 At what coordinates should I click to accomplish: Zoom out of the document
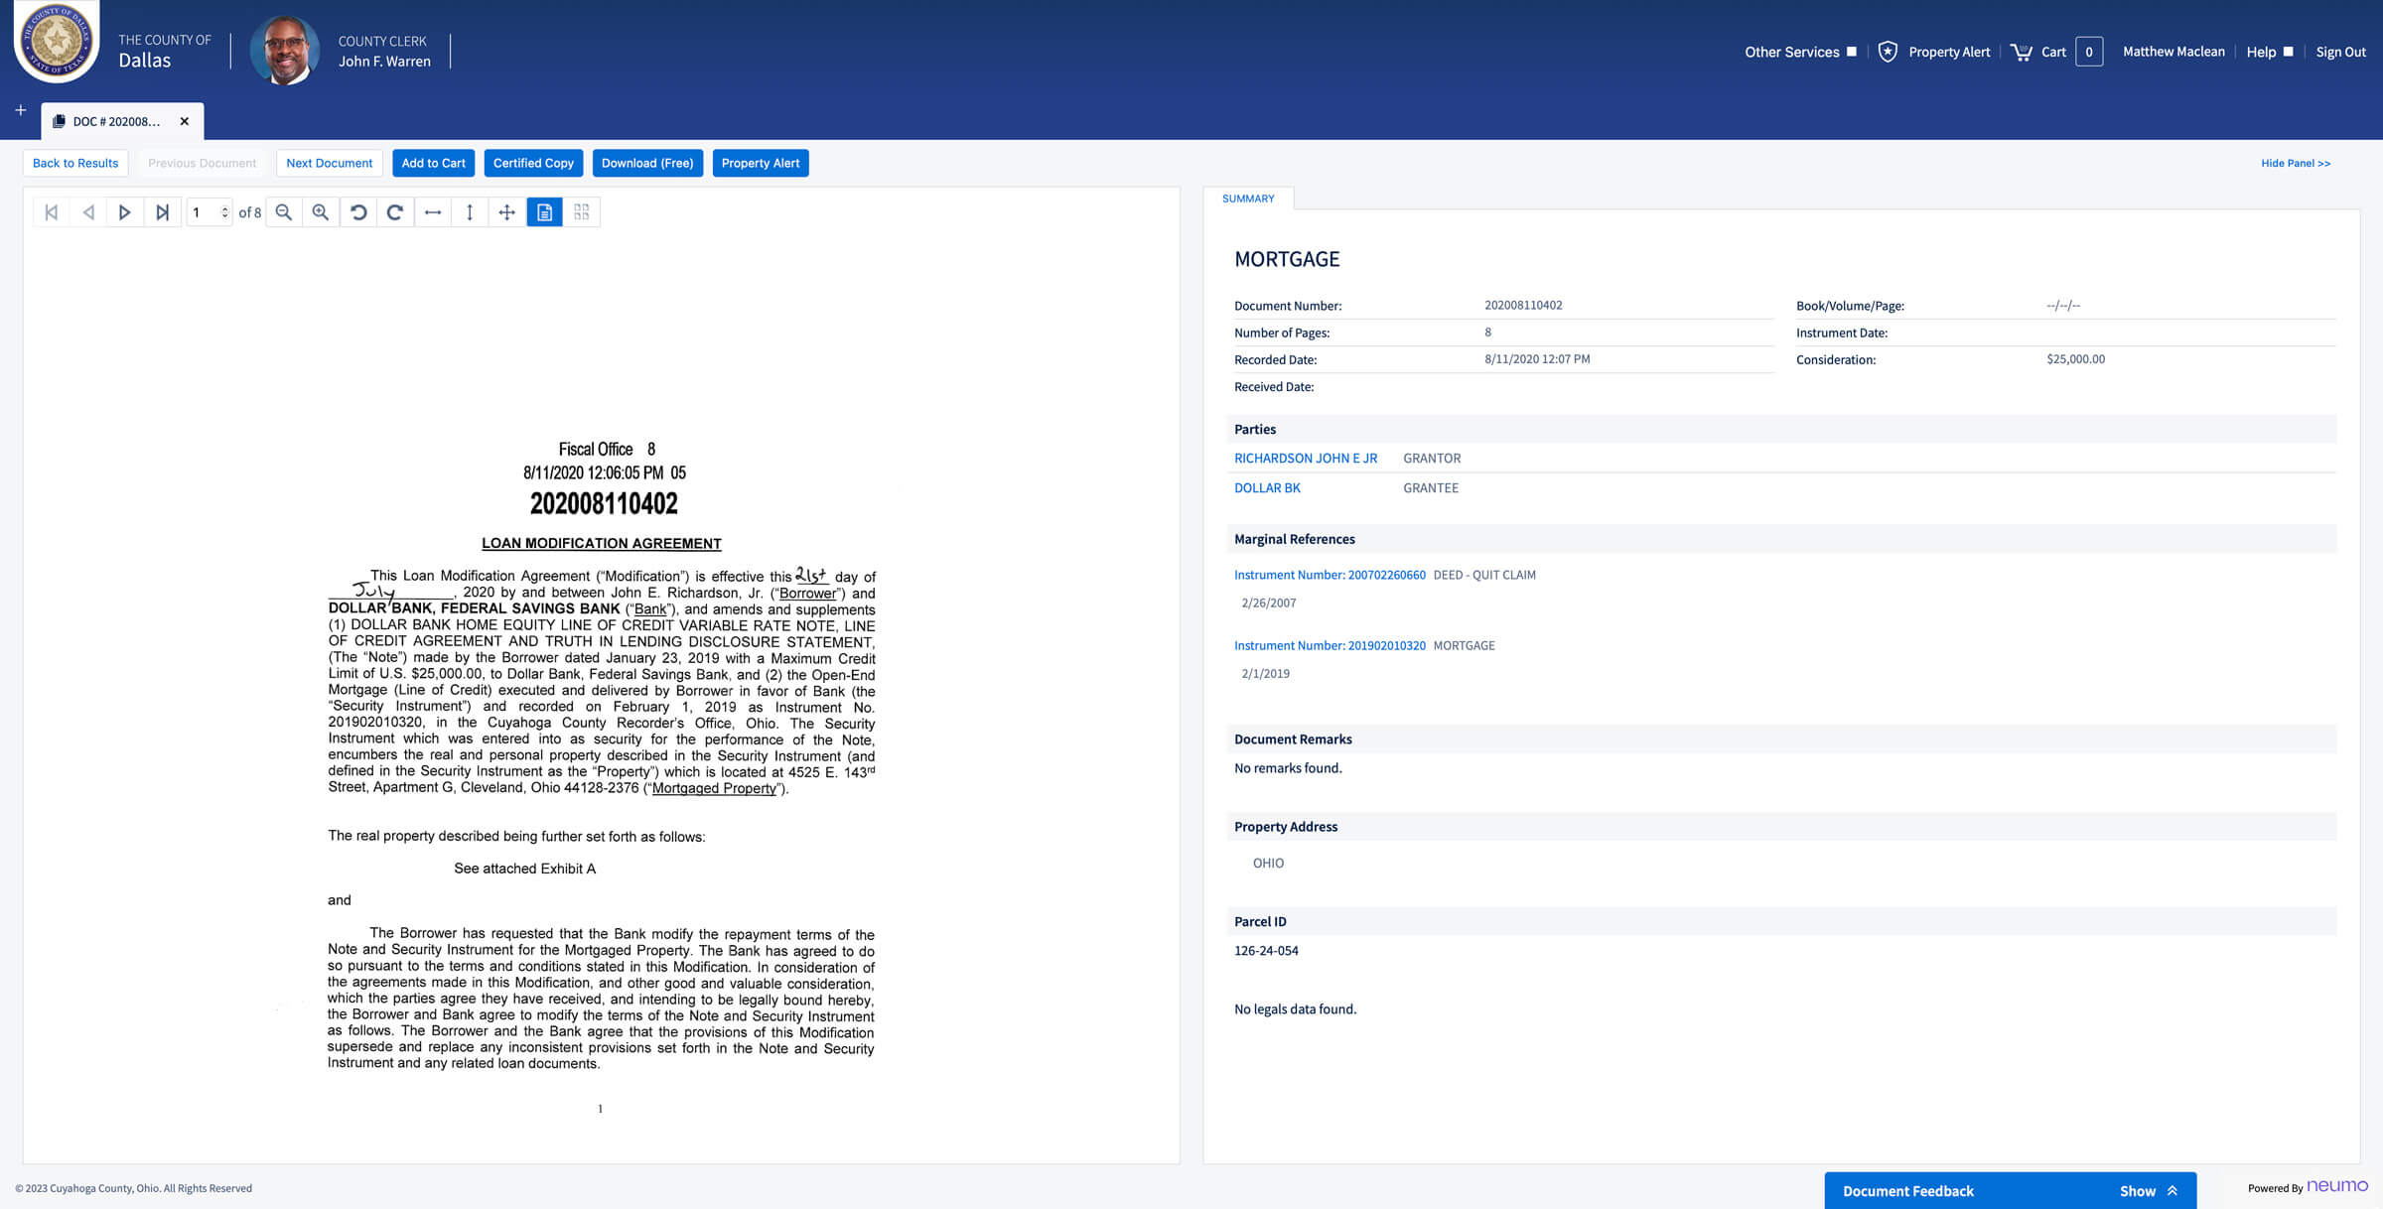pos(284,212)
